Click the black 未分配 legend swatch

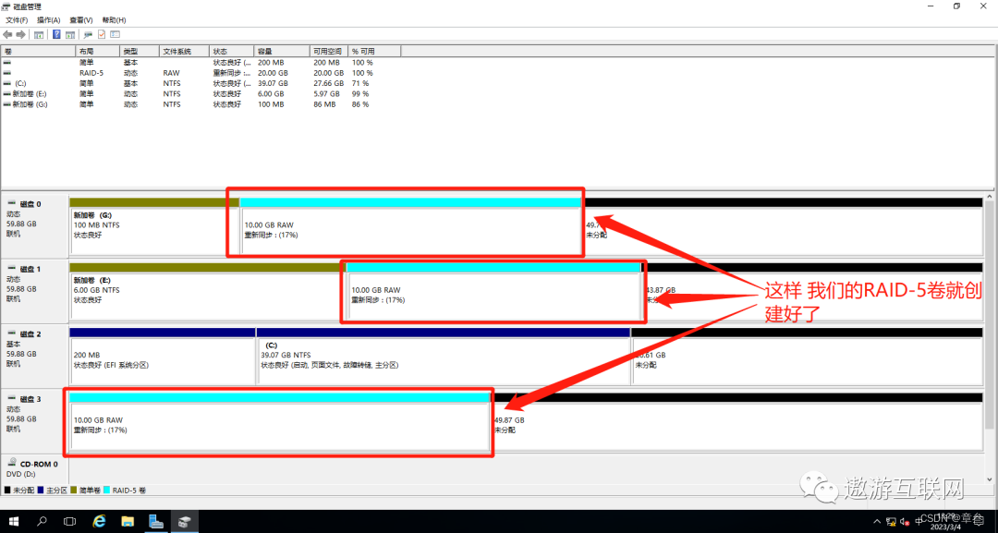click(x=7, y=491)
